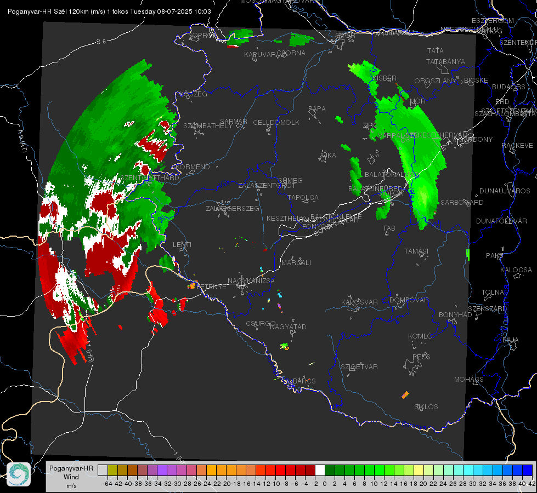The height and width of the screenshot is (493, 537).
Task: Select the red swatch between -10 and -8
Action: (x=280, y=471)
